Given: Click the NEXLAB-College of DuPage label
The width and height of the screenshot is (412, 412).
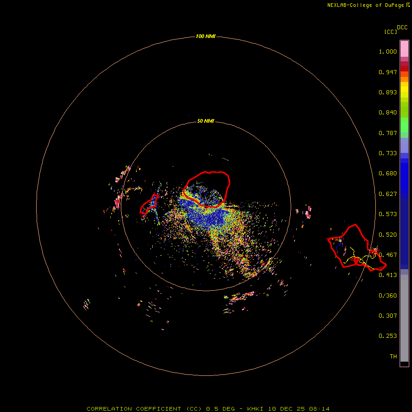Looking at the screenshot, I should click(368, 5).
